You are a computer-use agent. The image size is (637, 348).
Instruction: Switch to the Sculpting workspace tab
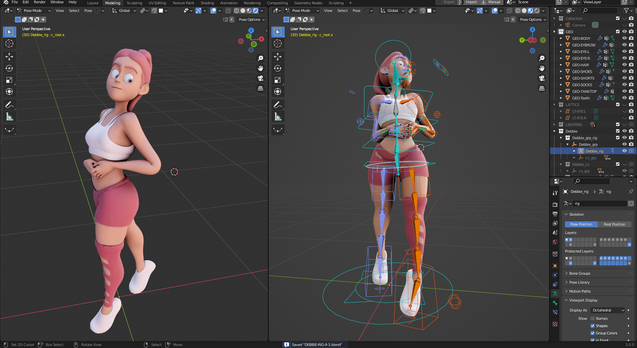pos(134,3)
